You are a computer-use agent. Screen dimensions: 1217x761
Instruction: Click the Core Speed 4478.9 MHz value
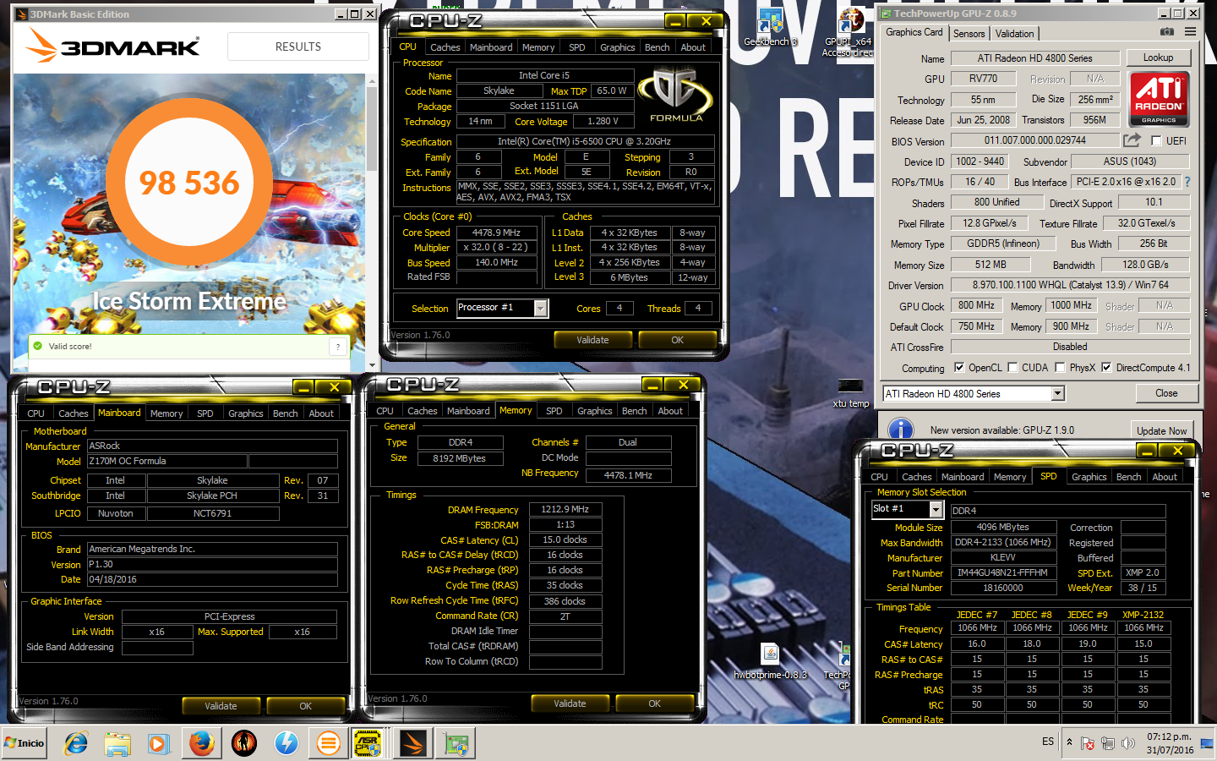point(496,233)
